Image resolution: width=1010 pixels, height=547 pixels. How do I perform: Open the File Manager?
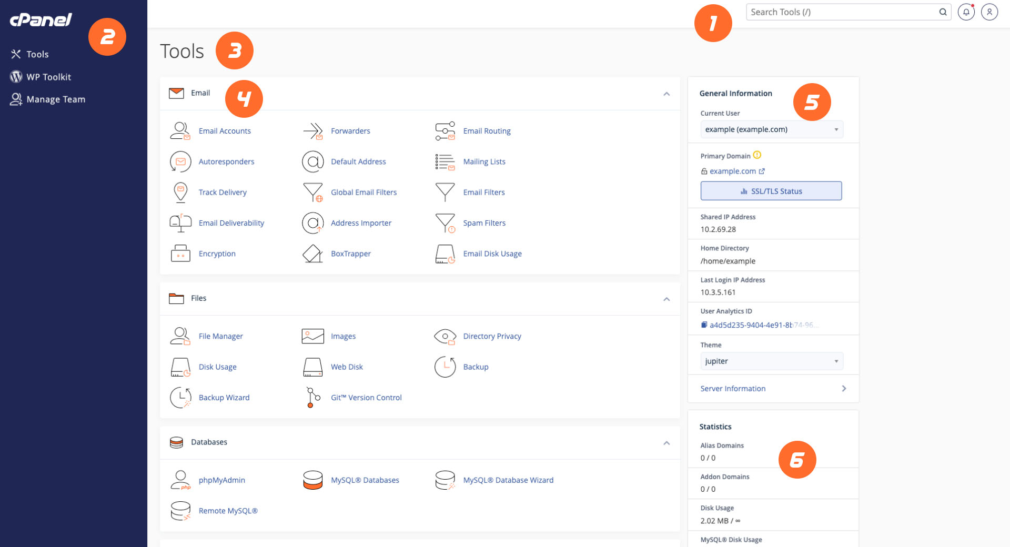tap(220, 336)
